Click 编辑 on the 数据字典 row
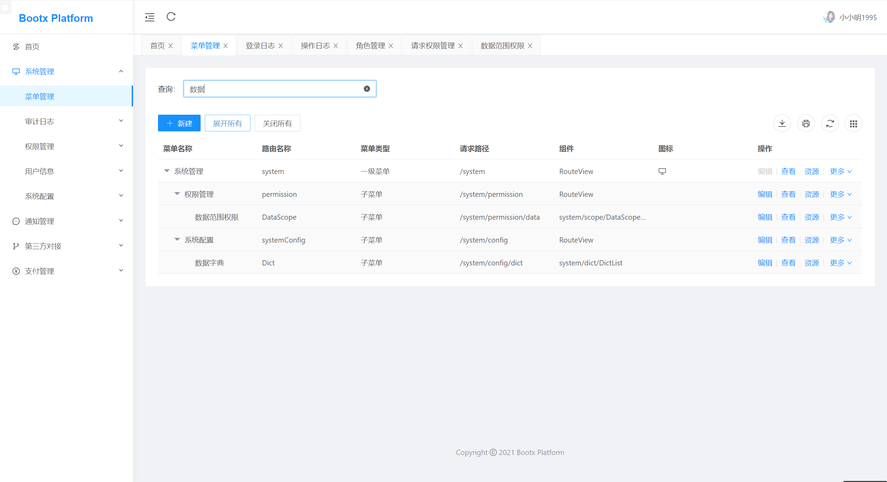 (x=765, y=263)
